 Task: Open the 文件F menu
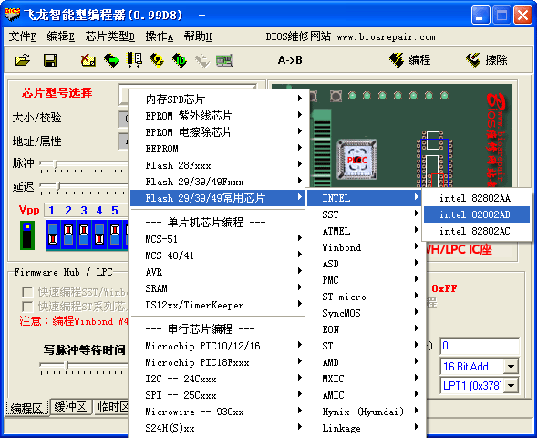22,36
